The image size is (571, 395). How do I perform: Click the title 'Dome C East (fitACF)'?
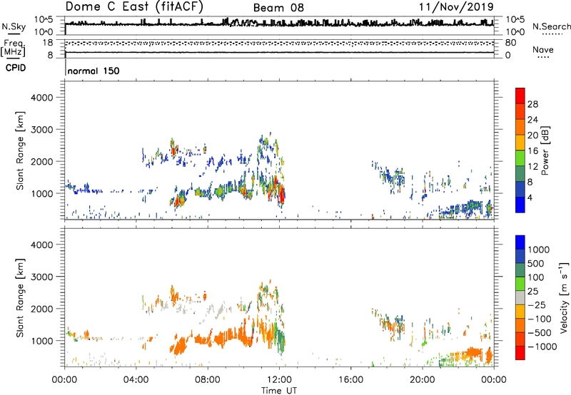(x=134, y=6)
